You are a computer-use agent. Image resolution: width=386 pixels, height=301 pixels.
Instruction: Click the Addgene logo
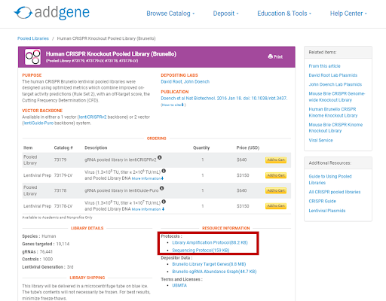pos(52,13)
